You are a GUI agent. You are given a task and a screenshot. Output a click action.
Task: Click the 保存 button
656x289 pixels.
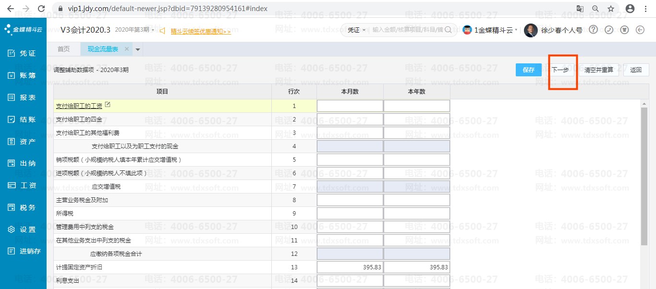point(528,70)
